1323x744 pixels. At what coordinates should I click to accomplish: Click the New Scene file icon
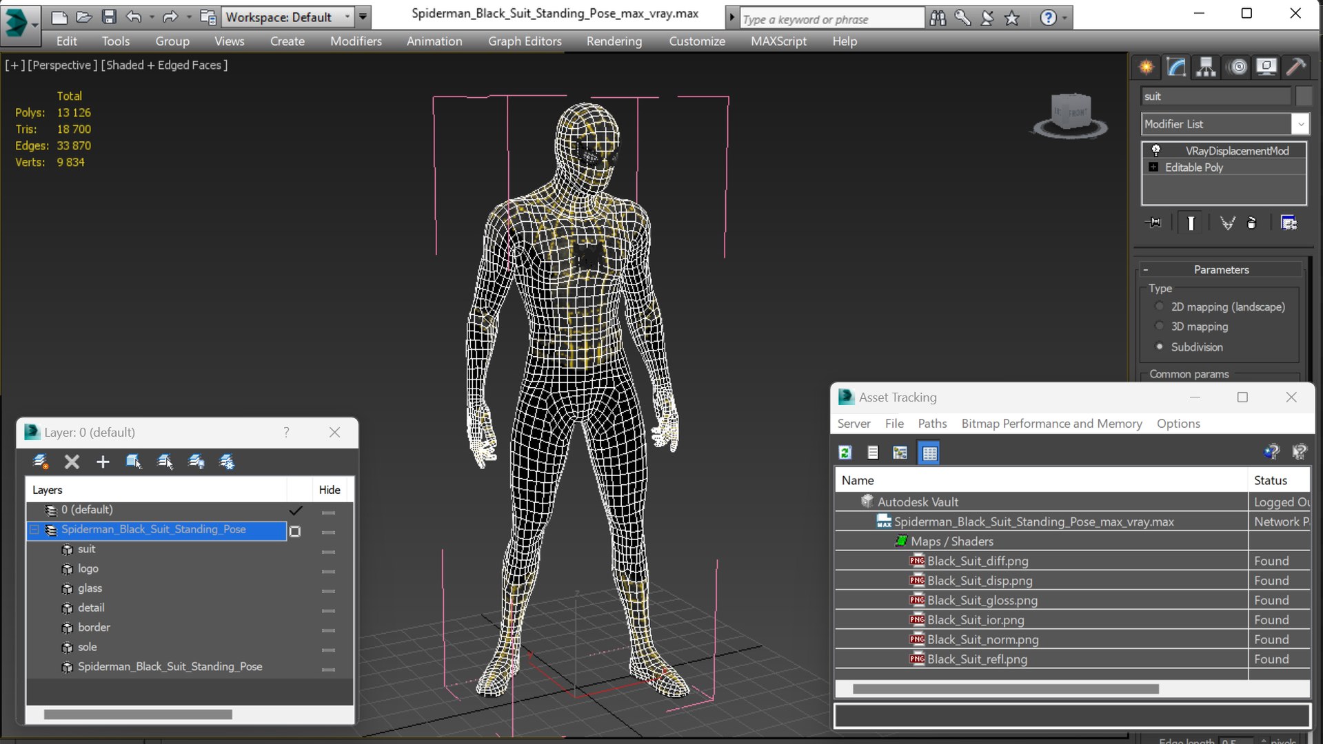(x=59, y=17)
